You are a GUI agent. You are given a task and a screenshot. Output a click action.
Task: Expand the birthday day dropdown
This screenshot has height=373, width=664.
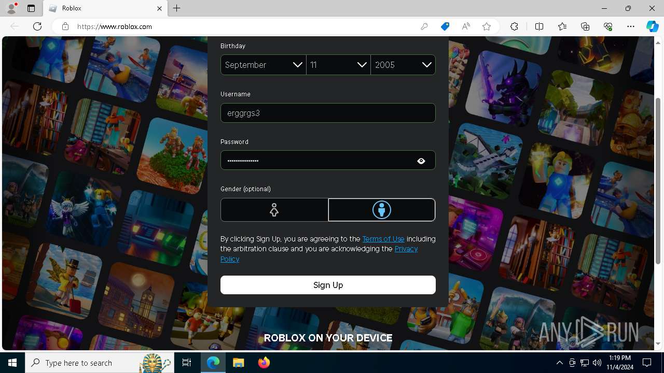pos(338,65)
